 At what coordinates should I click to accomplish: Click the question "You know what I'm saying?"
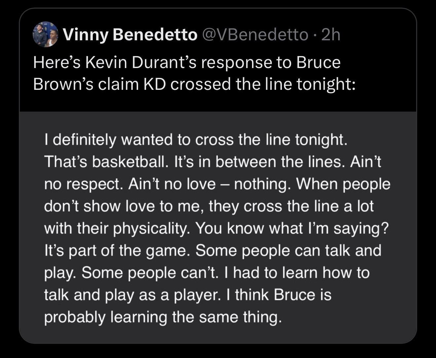[292, 229]
